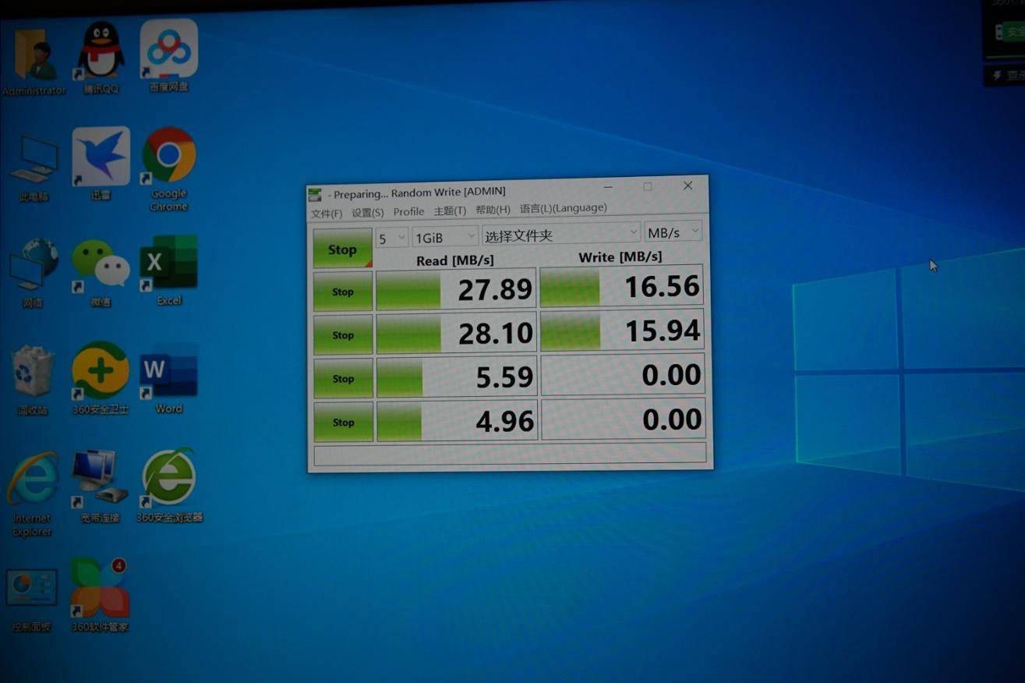Open the Excel desktop shortcut

[169, 270]
